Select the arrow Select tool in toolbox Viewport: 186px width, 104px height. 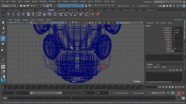(x=3, y=23)
